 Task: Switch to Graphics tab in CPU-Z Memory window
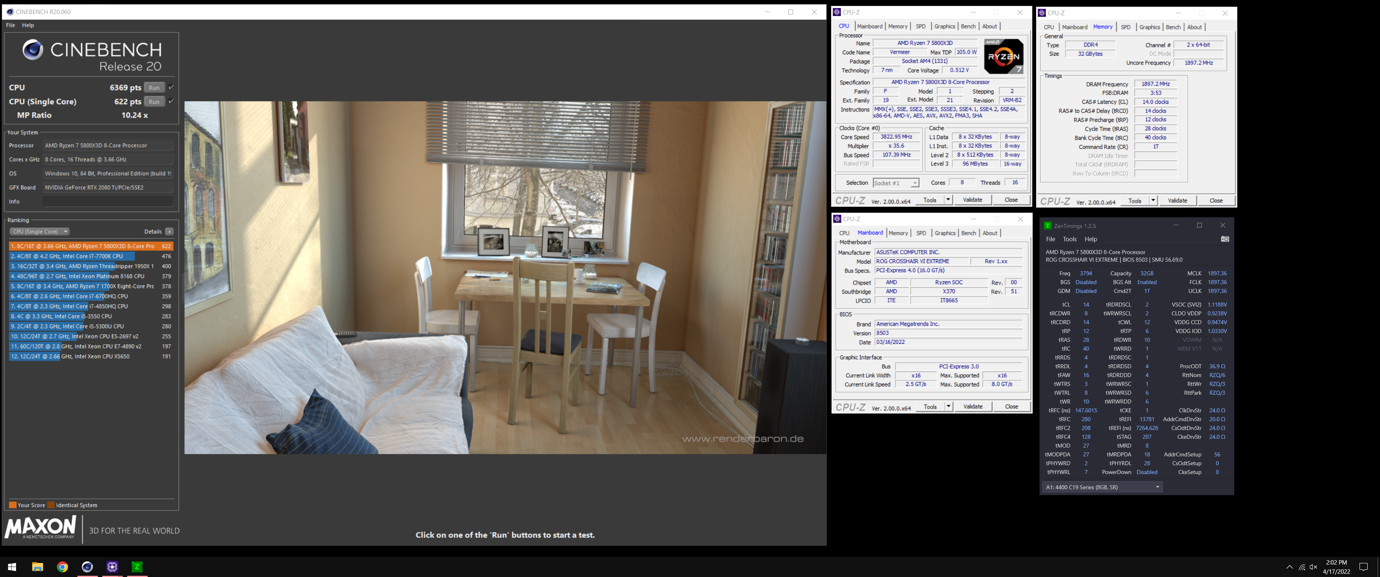(x=1150, y=27)
